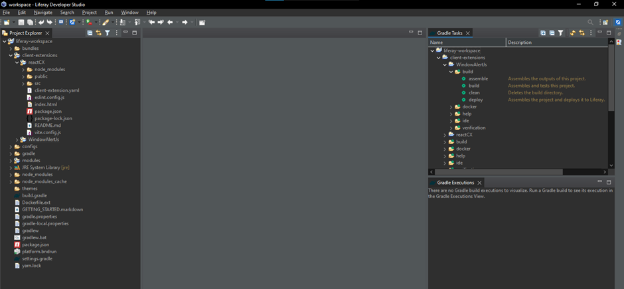This screenshot has height=289, width=624.
Task: Open the Project menu
Action: pyautogui.click(x=89, y=13)
